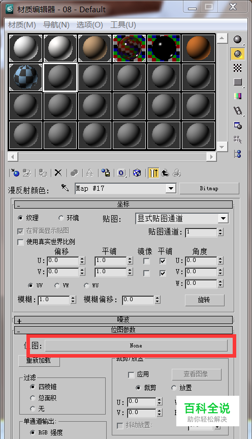
Task: Open the 材质(M) menu
Action: 22,25
